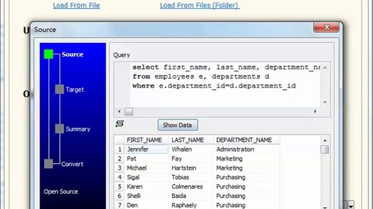The image size is (373, 209).
Task: Click the Open Source label in sidebar
Action: click(61, 192)
